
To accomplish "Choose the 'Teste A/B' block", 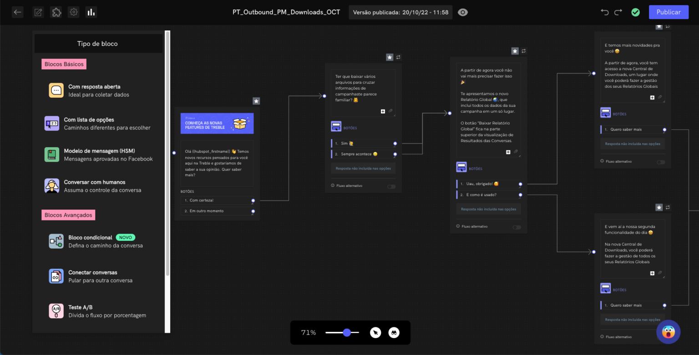I will 81,311.
